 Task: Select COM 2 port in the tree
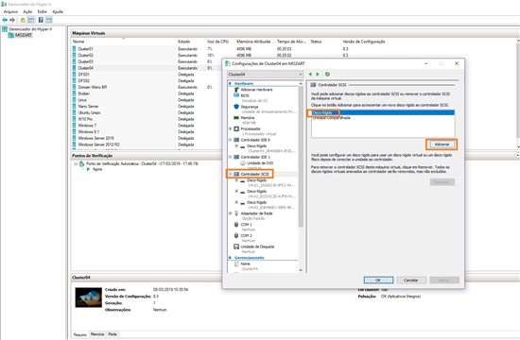coord(246,235)
